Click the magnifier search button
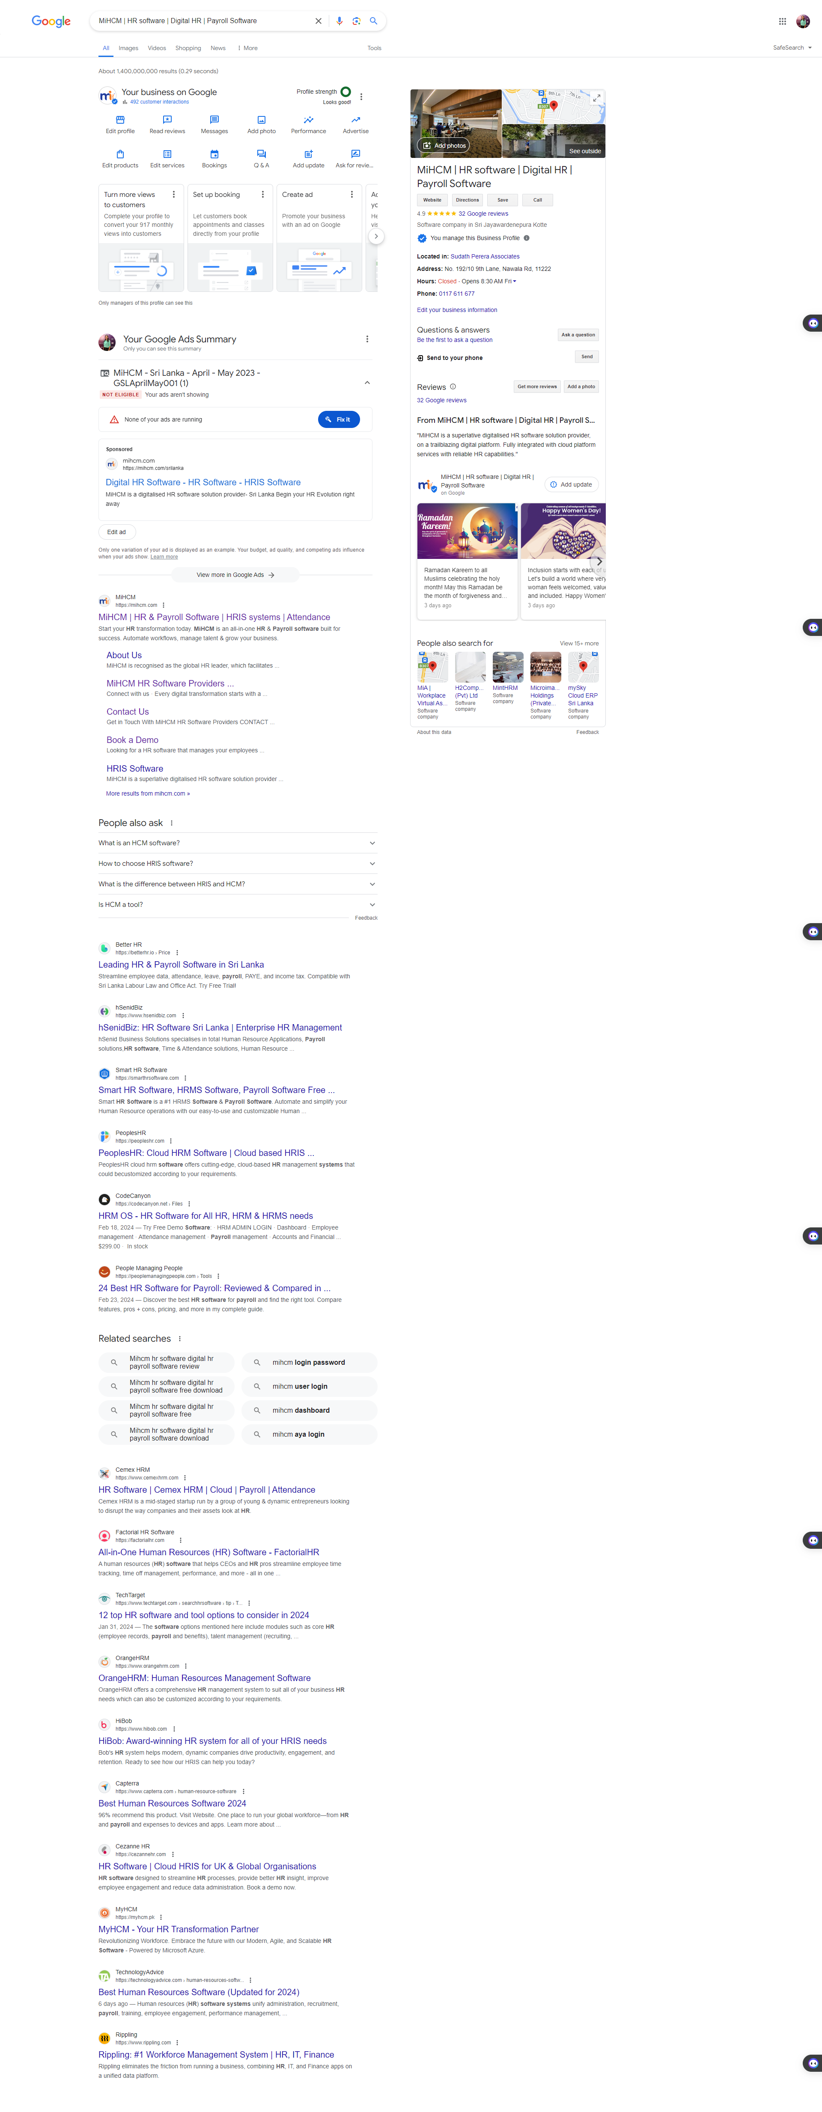 (373, 21)
